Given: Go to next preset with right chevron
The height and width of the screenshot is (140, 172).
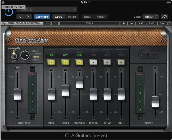Looking at the screenshot, I should pyautogui.click(x=28, y=17).
